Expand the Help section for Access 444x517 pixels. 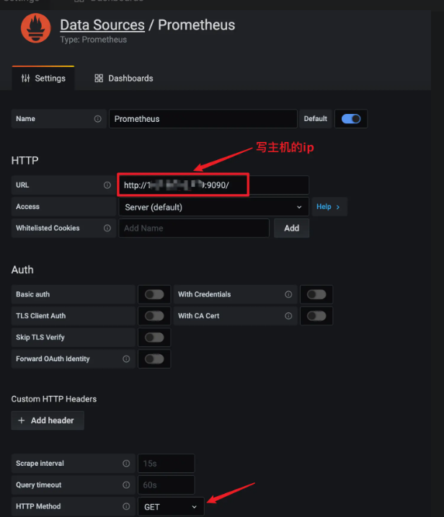point(329,207)
